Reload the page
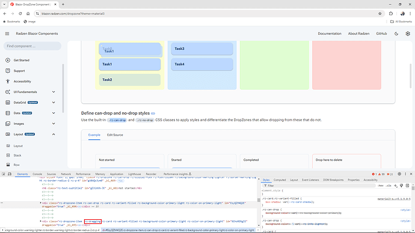This screenshot has height=233, width=415. 20,13
